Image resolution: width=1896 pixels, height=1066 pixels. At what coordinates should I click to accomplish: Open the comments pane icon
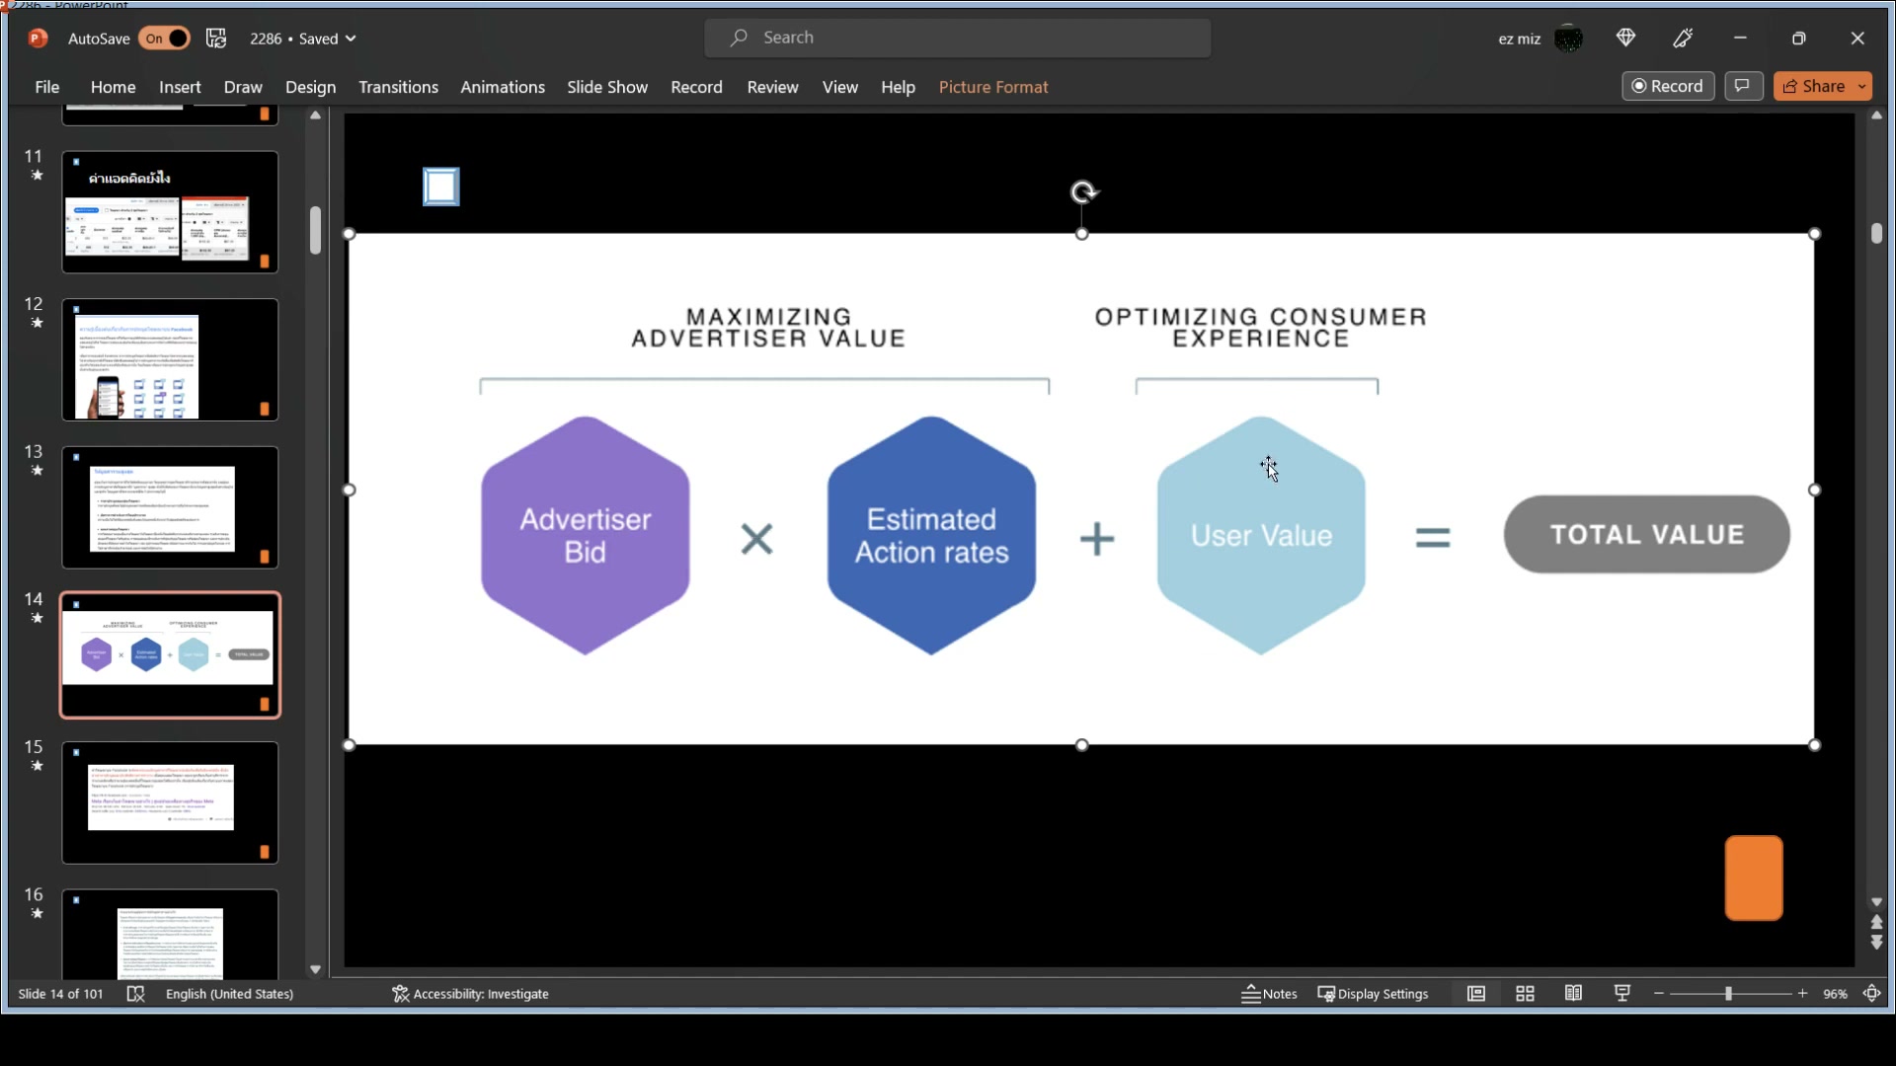click(1743, 87)
